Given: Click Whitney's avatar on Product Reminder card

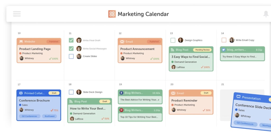Looking at the screenshot, I should coord(174,110).
